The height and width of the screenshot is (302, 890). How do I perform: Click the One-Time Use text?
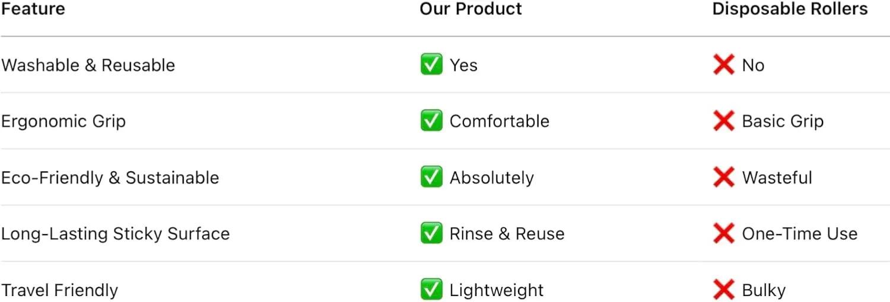[799, 234]
